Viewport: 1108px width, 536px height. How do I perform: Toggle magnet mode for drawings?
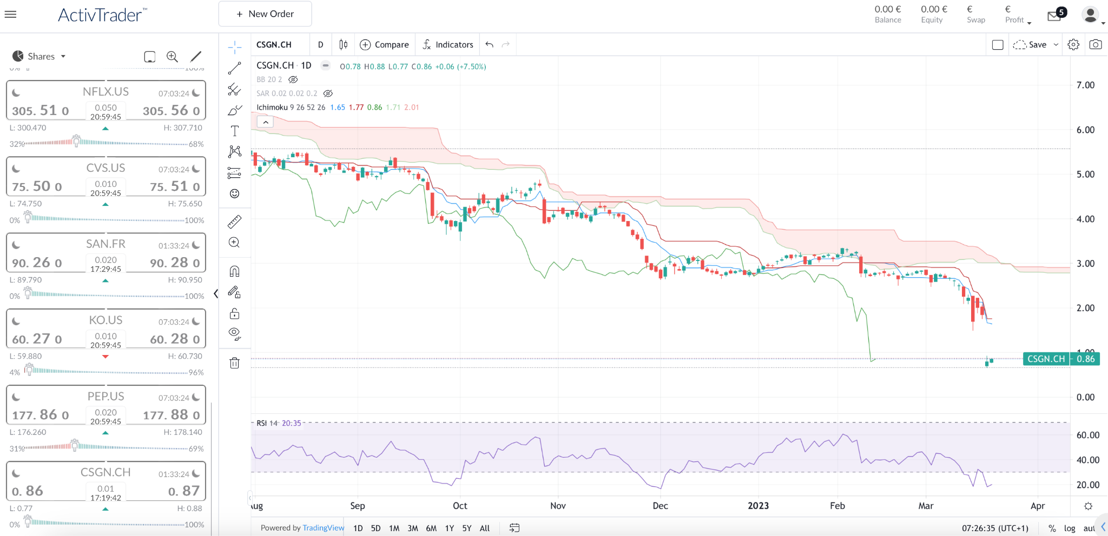(x=234, y=271)
